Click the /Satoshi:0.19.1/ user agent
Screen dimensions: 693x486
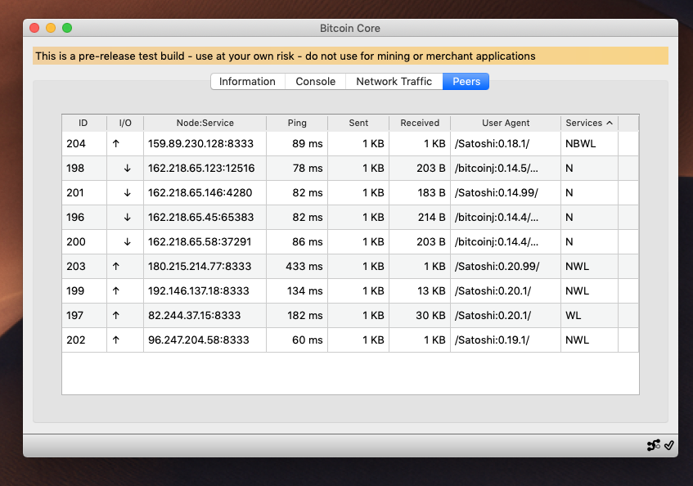click(x=492, y=340)
